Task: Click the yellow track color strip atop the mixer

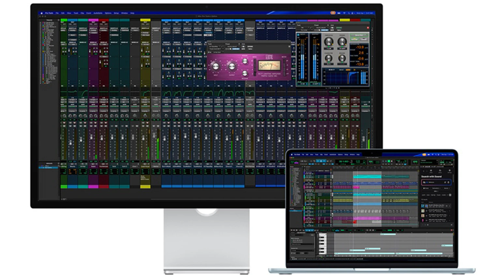Action: tap(145, 20)
